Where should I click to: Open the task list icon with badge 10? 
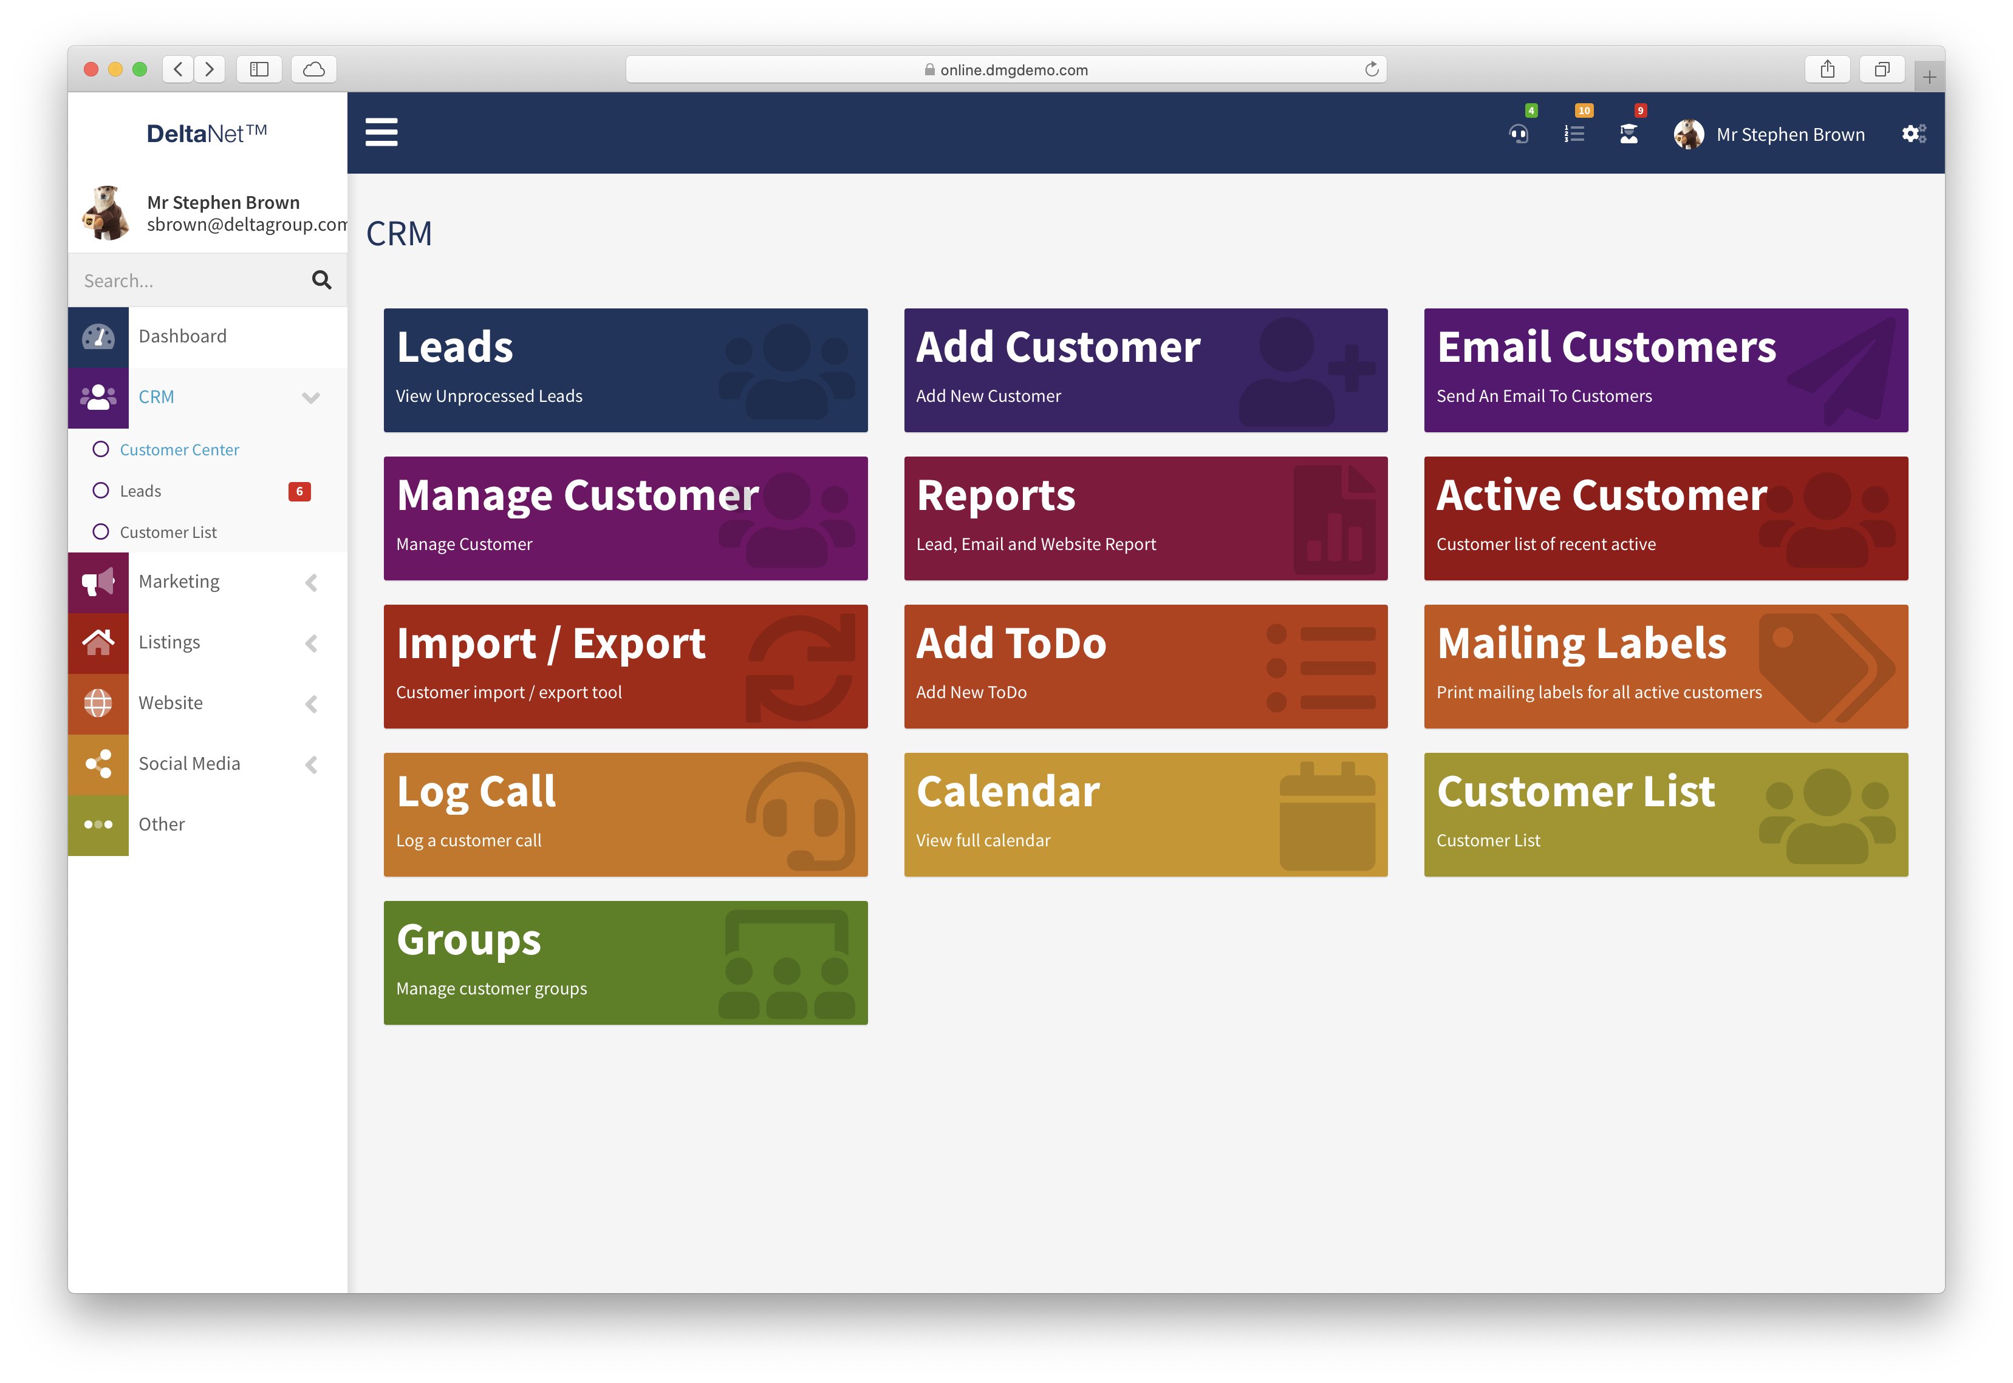point(1574,134)
